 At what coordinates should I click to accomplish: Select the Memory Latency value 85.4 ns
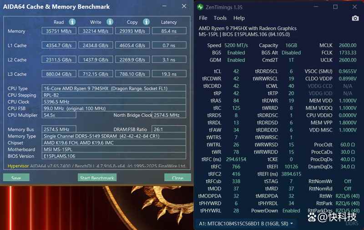169,31
